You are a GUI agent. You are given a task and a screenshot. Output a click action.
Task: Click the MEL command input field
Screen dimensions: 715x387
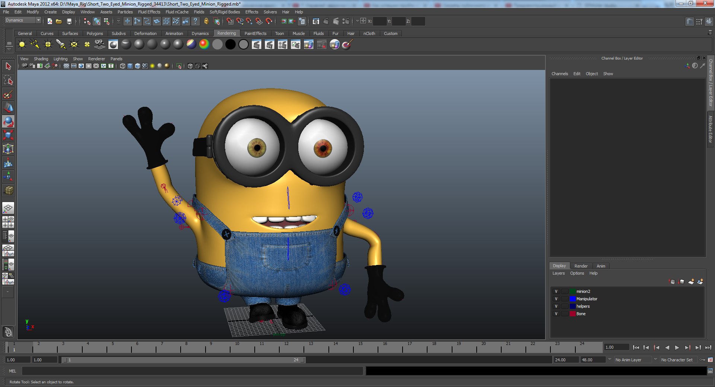click(192, 371)
